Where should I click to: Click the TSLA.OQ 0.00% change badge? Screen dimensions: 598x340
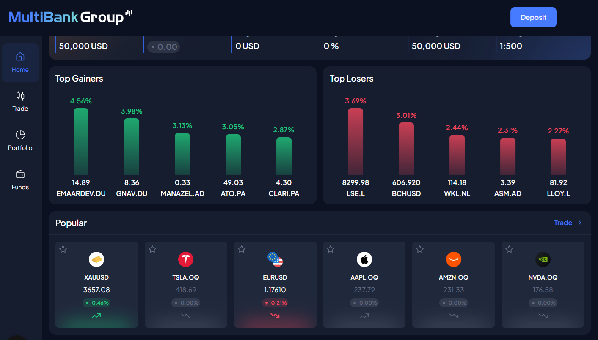[186, 302]
